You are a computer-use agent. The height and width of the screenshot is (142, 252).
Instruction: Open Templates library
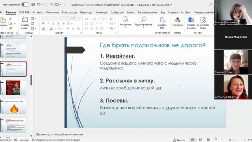[x=178, y=22]
